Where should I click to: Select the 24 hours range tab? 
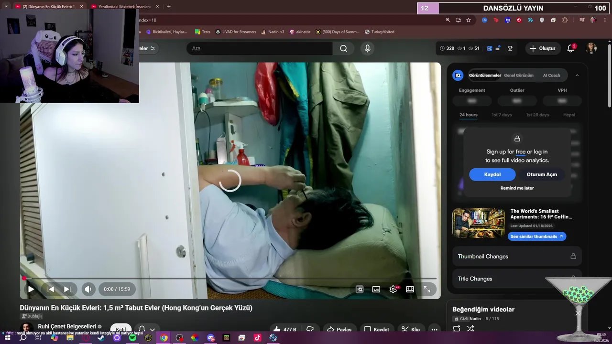point(469,115)
